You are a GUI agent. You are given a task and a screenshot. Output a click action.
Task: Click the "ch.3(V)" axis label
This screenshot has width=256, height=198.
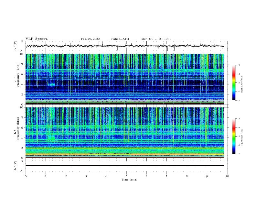click(x=16, y=166)
